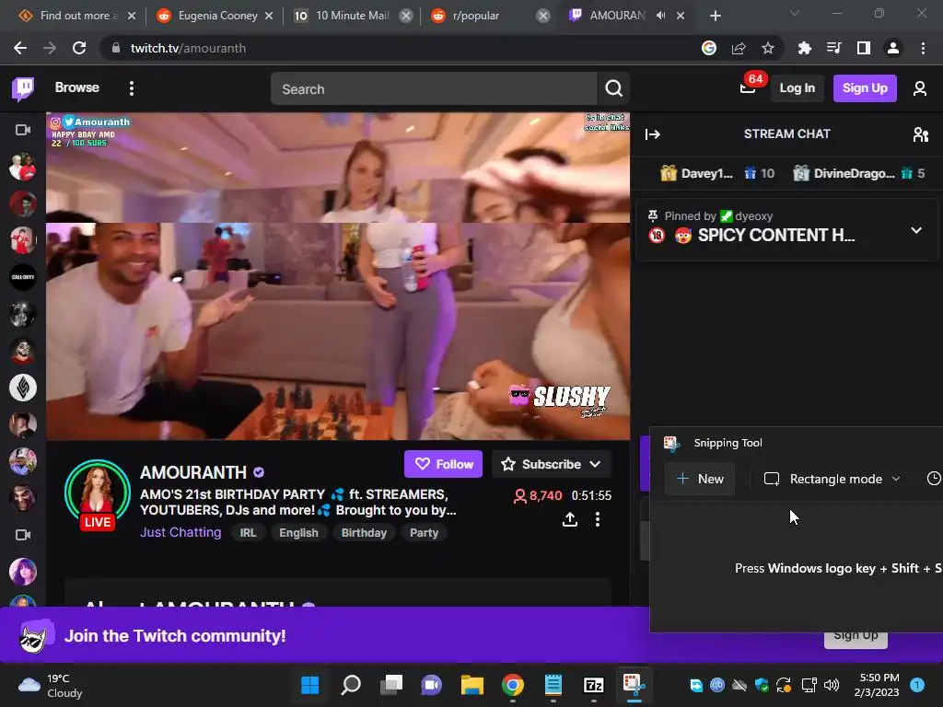Image resolution: width=943 pixels, height=707 pixels.
Task: Focus the Twitch Search field
Action: click(434, 89)
